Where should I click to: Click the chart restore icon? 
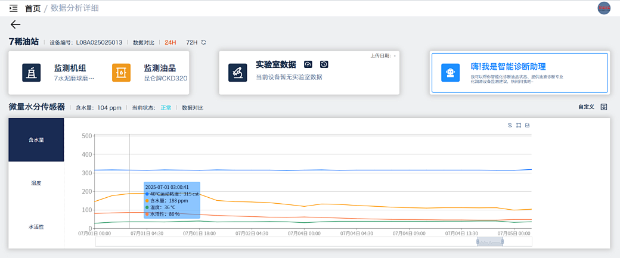[x=510, y=125]
